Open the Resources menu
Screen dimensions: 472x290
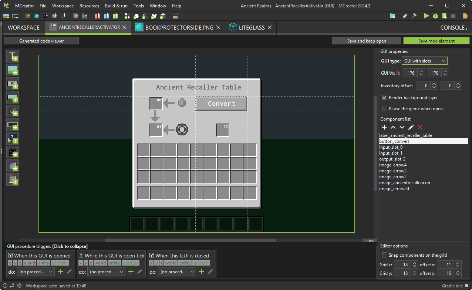coord(89,6)
